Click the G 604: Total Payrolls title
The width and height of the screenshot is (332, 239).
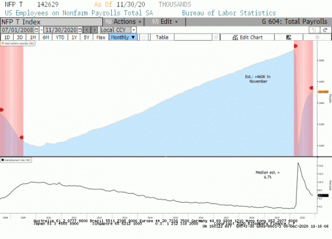pos(294,22)
